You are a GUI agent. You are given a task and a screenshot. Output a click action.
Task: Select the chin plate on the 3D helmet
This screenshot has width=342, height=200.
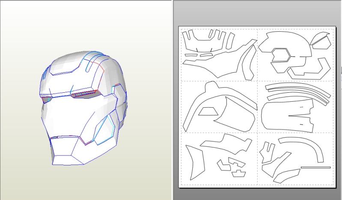pyautogui.click(x=65, y=150)
